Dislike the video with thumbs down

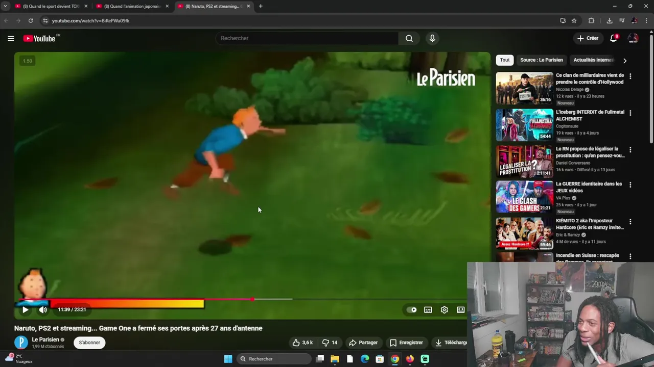coord(330,343)
